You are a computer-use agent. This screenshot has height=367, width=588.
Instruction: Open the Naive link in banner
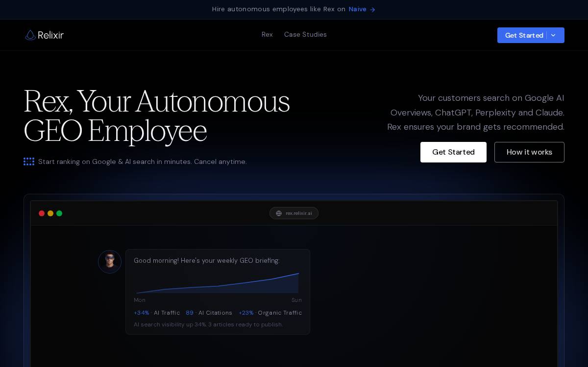[357, 9]
